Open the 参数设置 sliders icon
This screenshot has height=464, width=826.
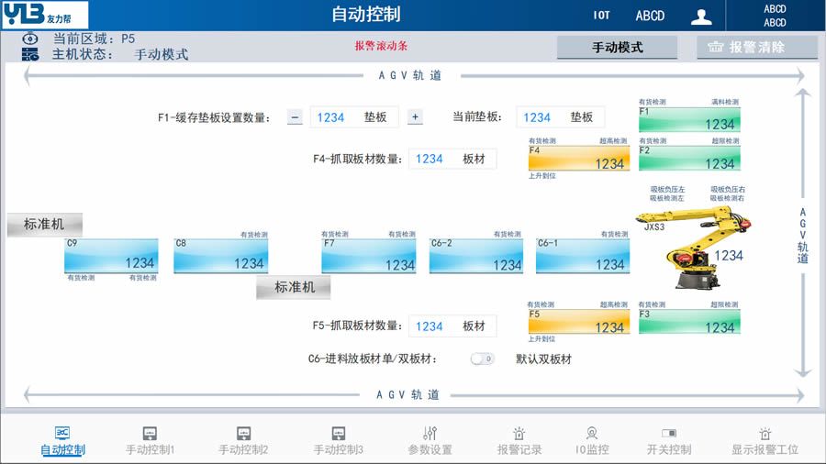[430, 434]
